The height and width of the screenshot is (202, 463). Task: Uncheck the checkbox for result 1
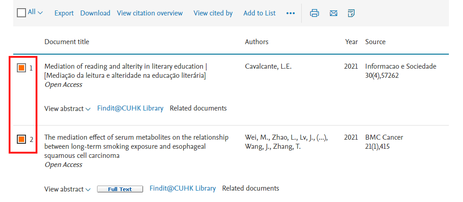tap(21, 68)
